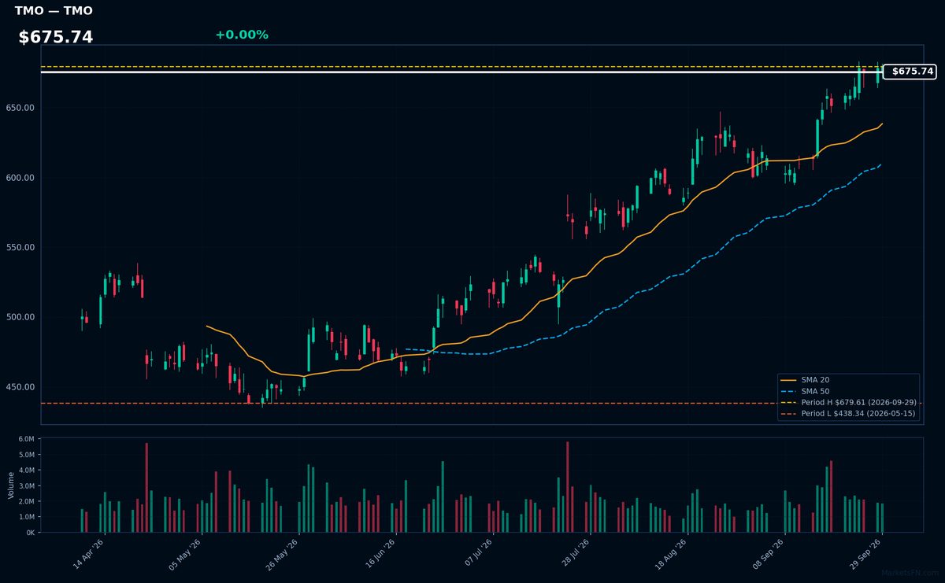Viewport: 945px width, 583px height.
Task: Click the 14 Apr '26 date label
Action: point(88,555)
